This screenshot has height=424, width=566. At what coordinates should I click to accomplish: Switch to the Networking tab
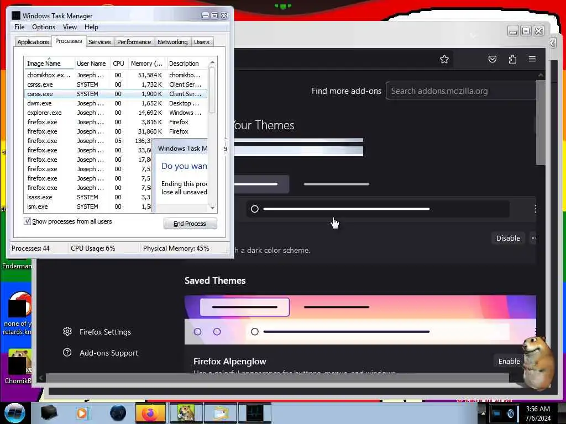pyautogui.click(x=172, y=42)
